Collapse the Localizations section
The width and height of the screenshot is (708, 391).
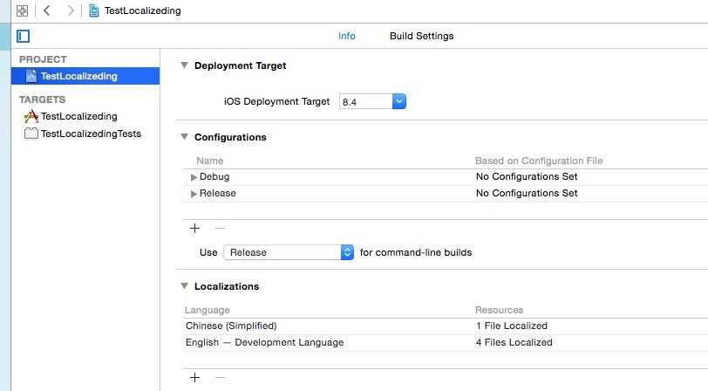[x=184, y=286]
